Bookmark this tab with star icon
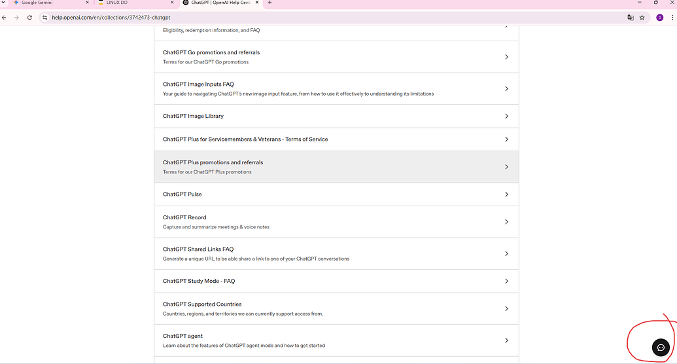Screen dimensions: 677x364 pos(642,18)
